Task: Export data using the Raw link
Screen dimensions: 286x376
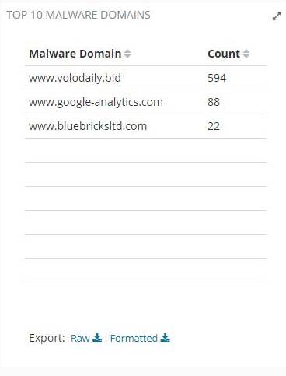Action: (x=80, y=338)
